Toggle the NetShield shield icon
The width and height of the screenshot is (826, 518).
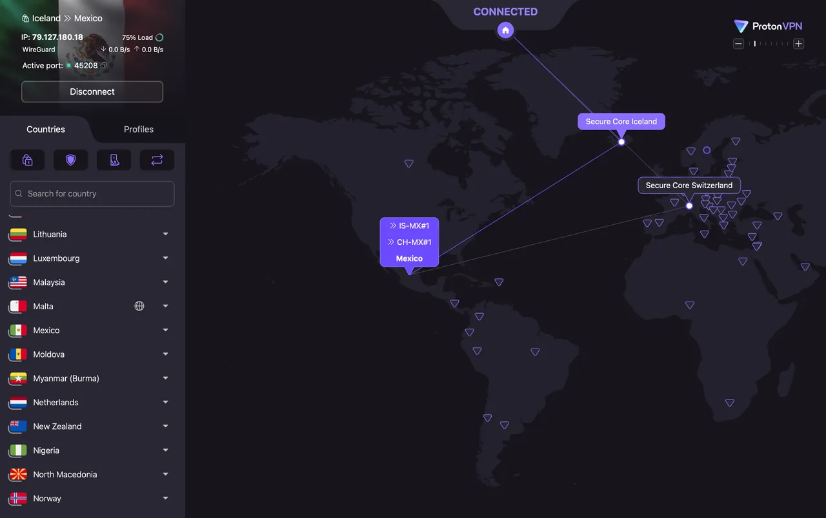pyautogui.click(x=71, y=160)
